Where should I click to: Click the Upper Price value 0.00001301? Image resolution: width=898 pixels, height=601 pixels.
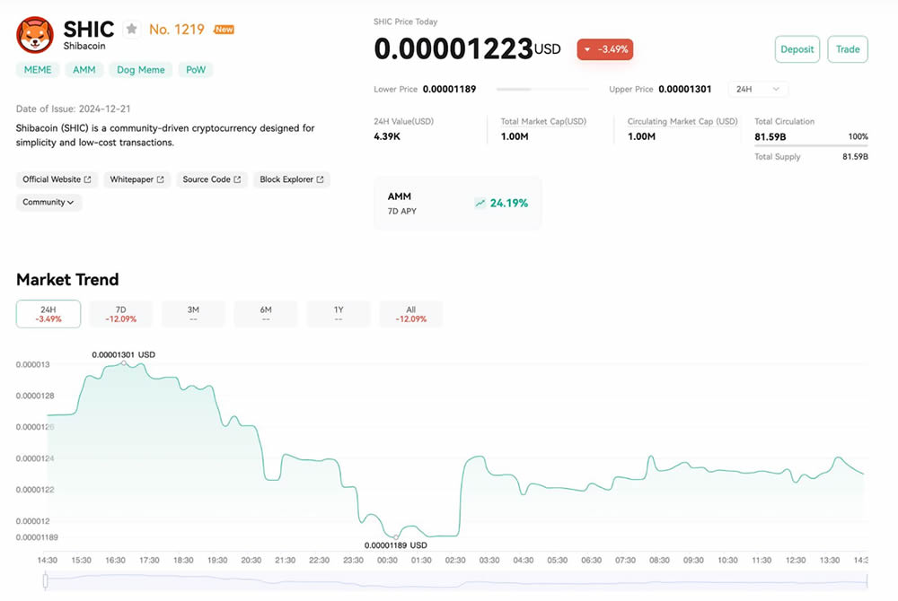tap(685, 89)
